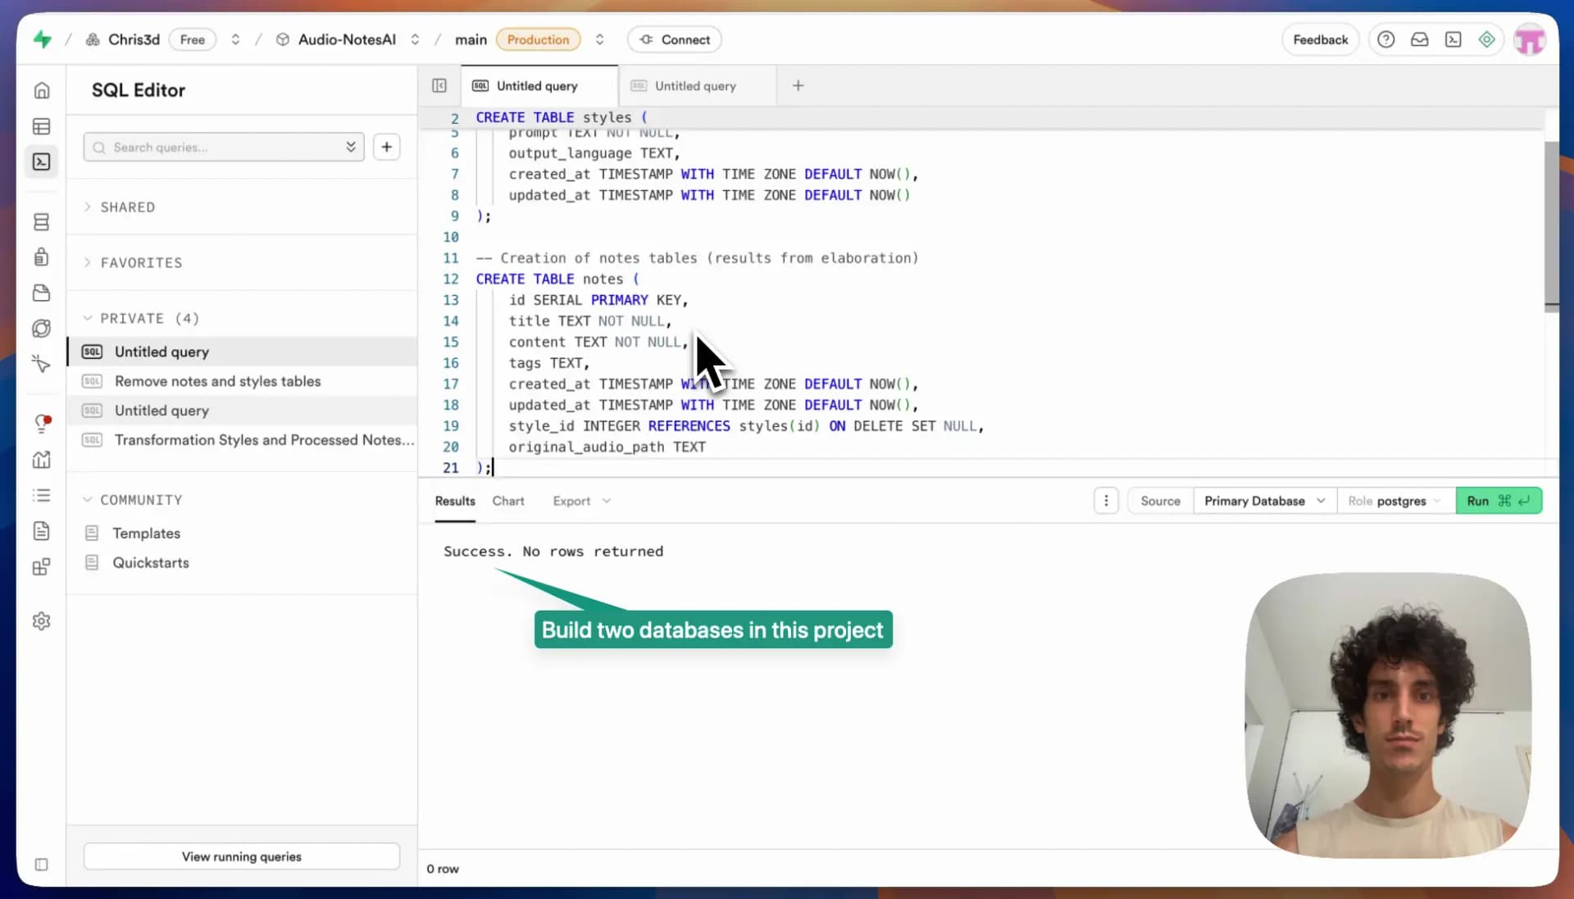Viewport: 1574px width, 899px height.
Task: Toggle the query sidebar panel collapse icon
Action: 439,86
